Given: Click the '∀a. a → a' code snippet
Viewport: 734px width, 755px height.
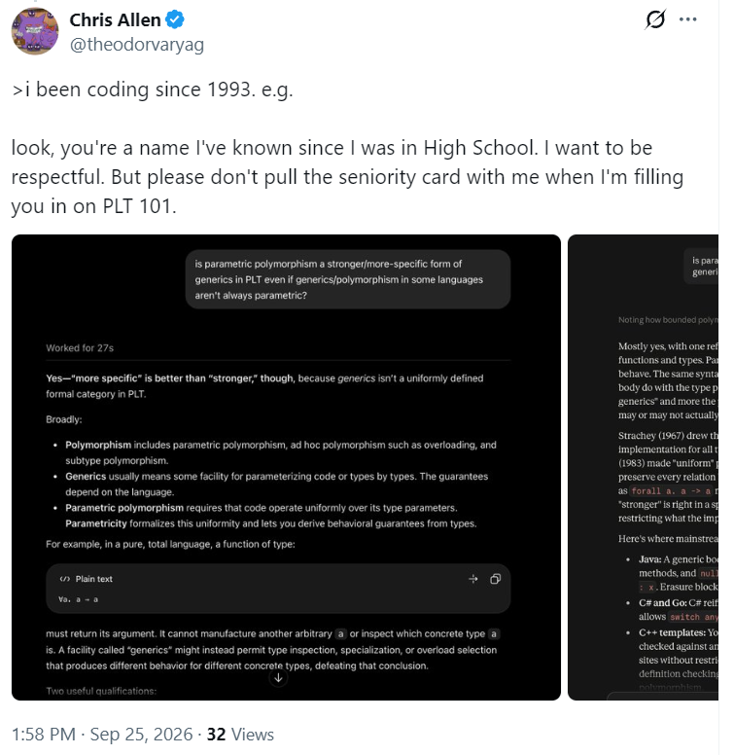Looking at the screenshot, I should coord(78,599).
